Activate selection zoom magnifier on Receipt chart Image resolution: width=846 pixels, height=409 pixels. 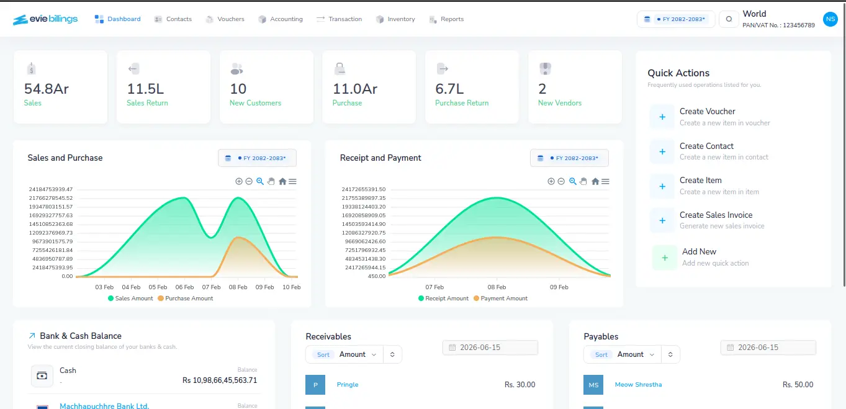(x=573, y=181)
